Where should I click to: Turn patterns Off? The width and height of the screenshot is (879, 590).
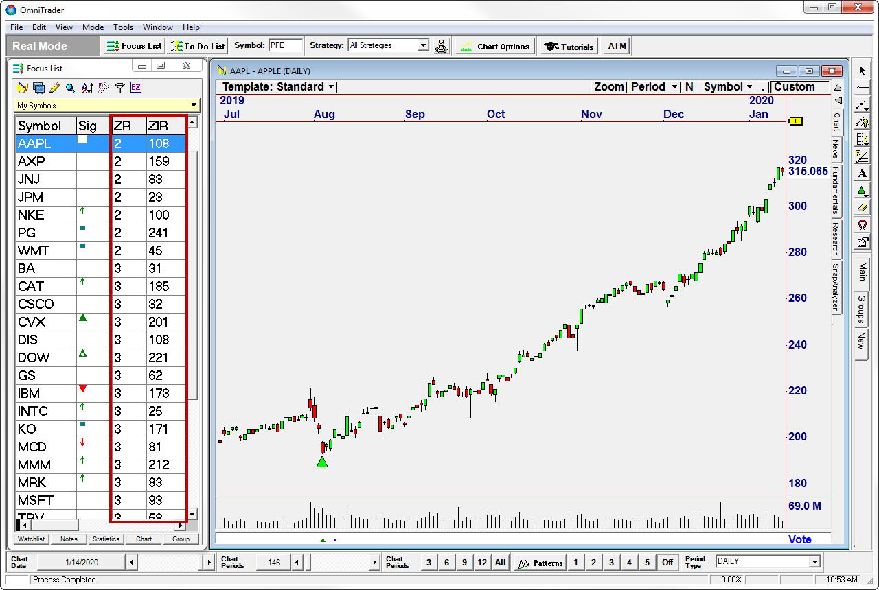667,563
